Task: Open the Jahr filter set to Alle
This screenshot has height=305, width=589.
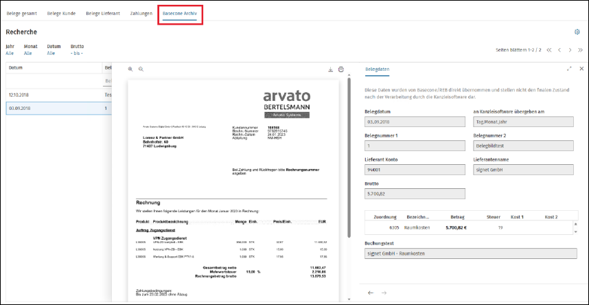Action: tap(11, 54)
